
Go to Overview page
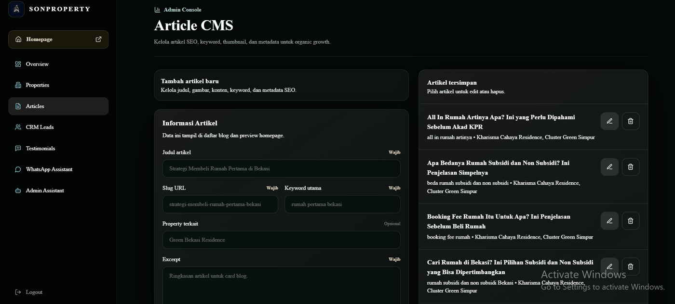pos(58,64)
